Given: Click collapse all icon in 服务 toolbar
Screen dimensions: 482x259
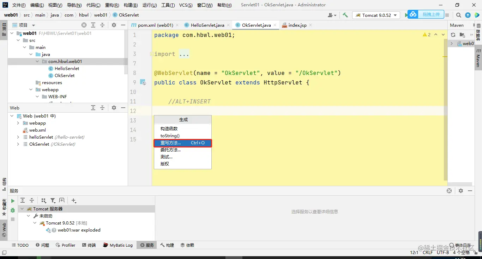Looking at the screenshot, I should coord(32,200).
